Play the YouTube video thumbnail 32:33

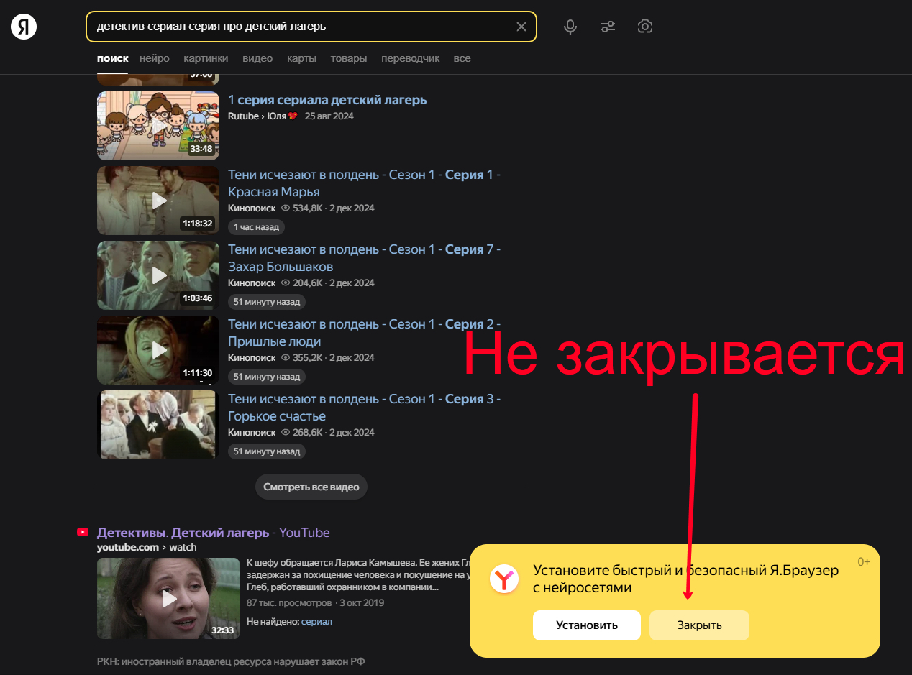(x=168, y=598)
